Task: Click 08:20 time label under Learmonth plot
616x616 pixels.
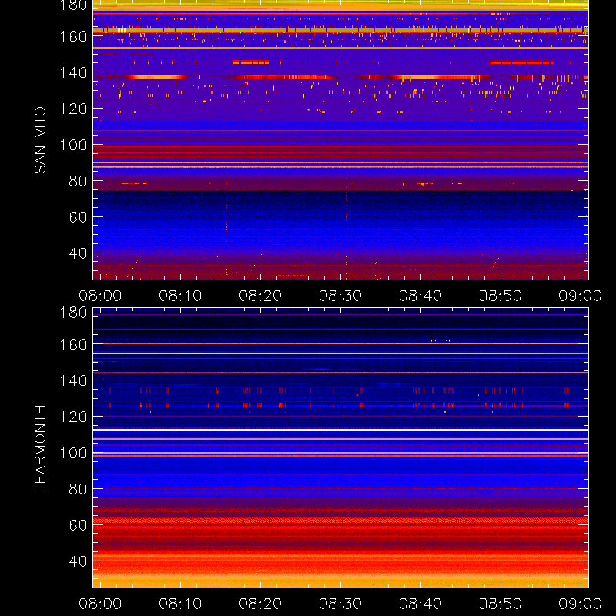Action: click(260, 604)
